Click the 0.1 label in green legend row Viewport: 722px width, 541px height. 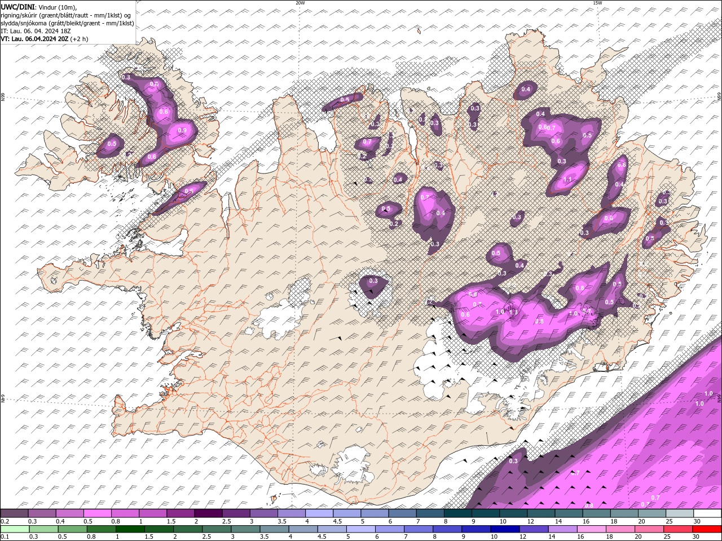coord(4,537)
